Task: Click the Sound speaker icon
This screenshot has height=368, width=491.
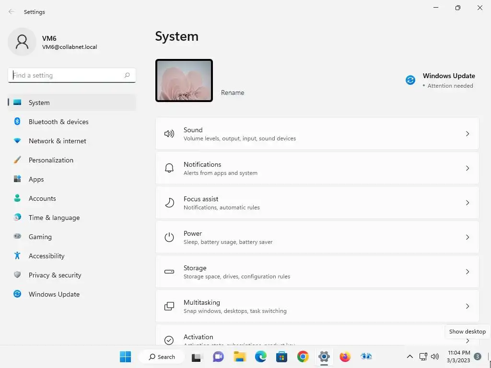Action: [x=169, y=134]
